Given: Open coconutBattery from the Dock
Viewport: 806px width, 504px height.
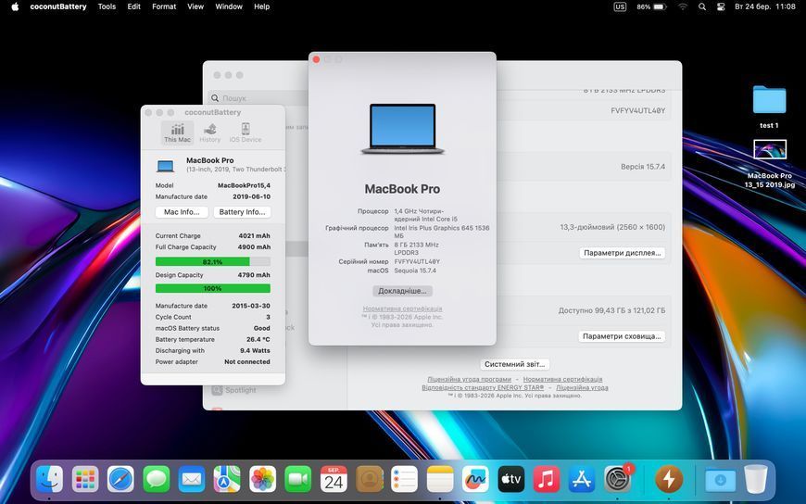Looking at the screenshot, I should [x=669, y=479].
